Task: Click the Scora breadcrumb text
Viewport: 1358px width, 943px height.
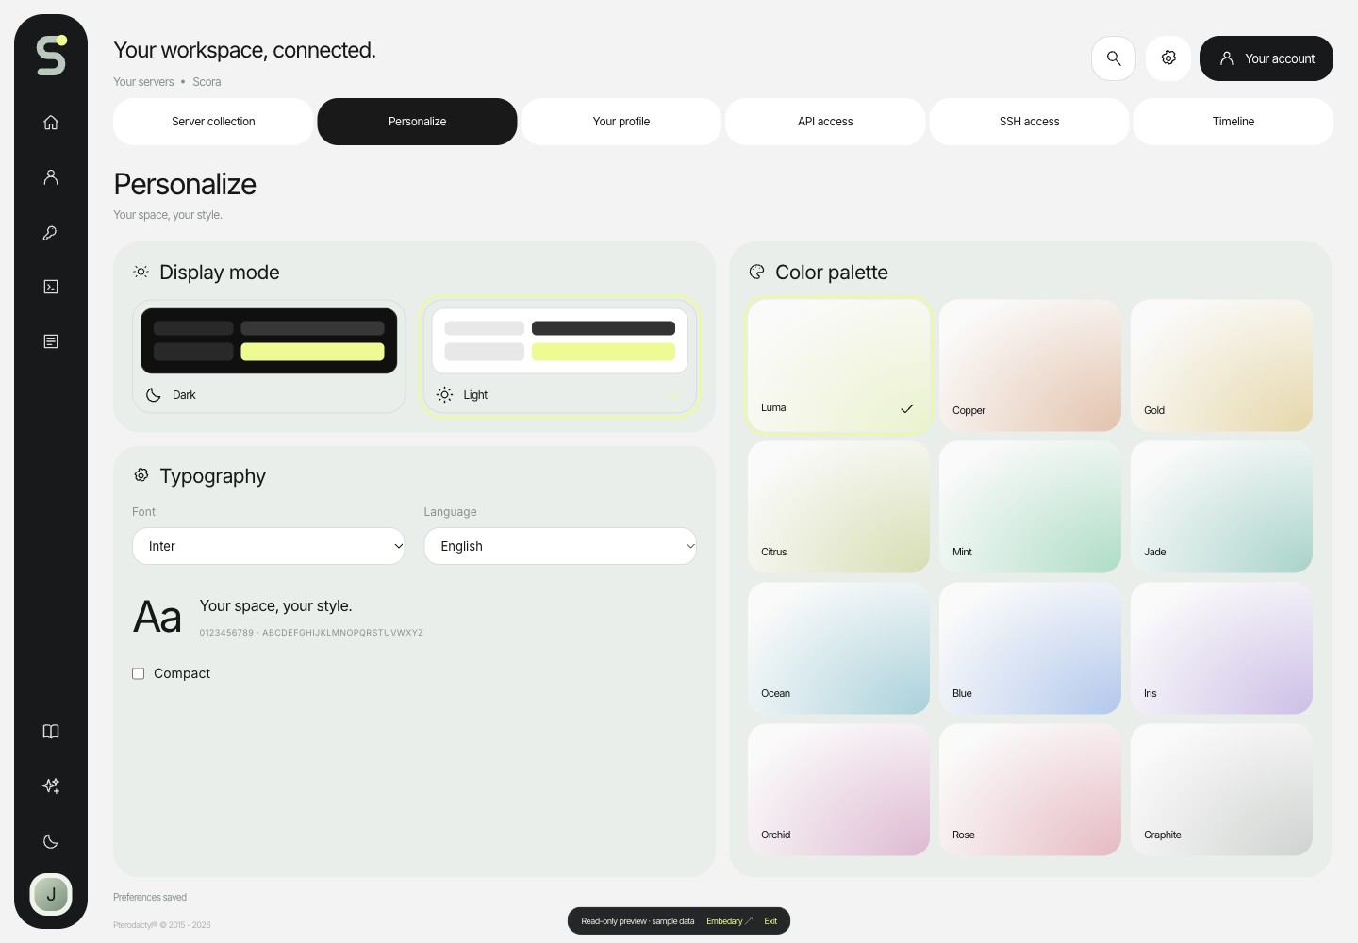Action: (207, 82)
